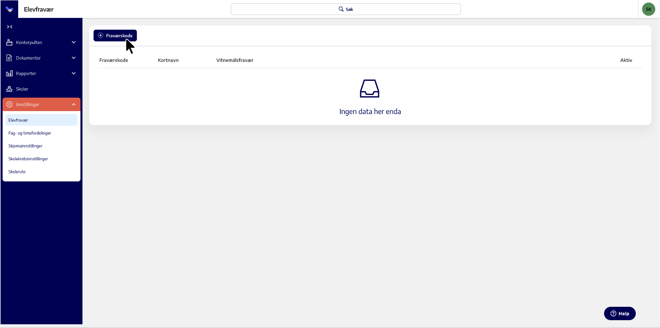Open Skjemainnstillinger submenu item
This screenshot has height=328, width=660.
click(25, 146)
